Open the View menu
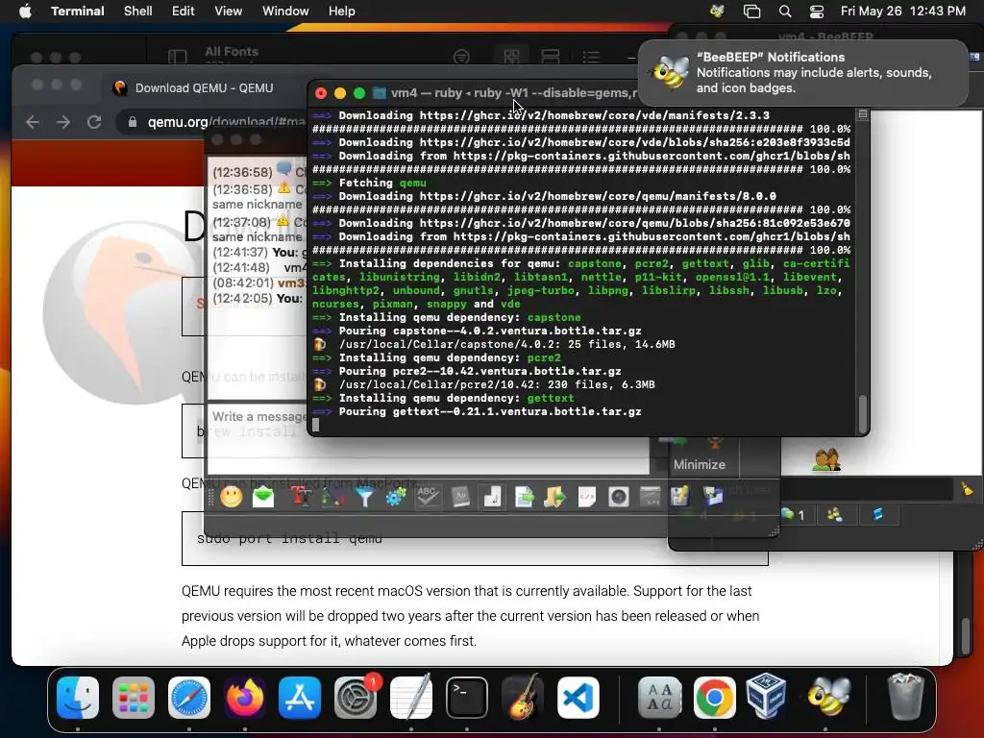This screenshot has width=984, height=738. (229, 11)
